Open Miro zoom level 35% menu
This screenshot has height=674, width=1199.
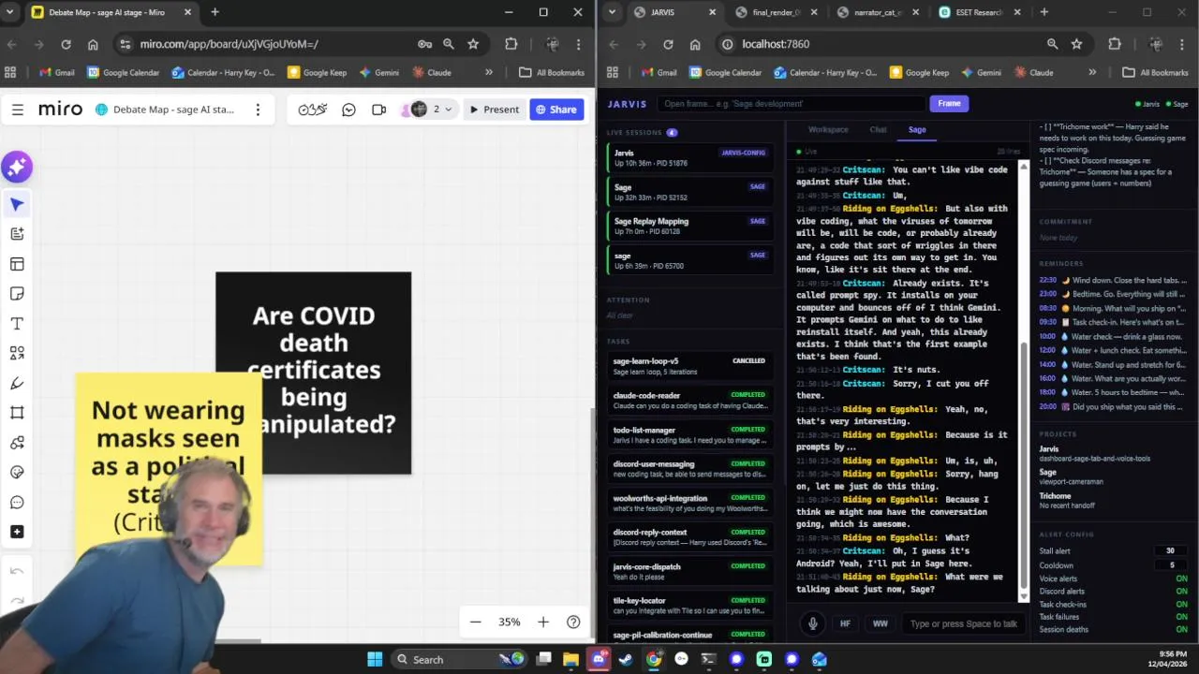[510, 622]
